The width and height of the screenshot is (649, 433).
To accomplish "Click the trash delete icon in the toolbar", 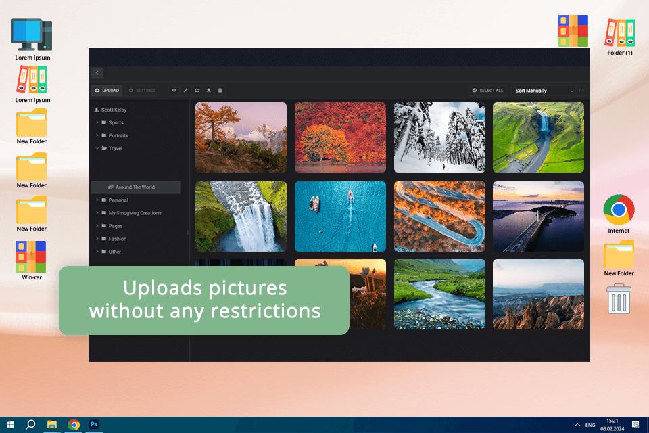I will click(220, 91).
